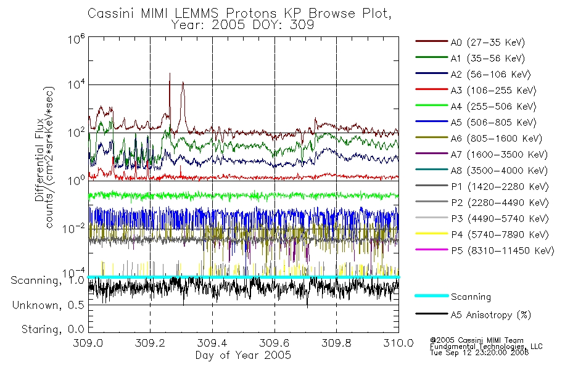The height and width of the screenshot is (370, 586).
Task: Click the cyan Scanning legend line
Action: [x=432, y=295]
